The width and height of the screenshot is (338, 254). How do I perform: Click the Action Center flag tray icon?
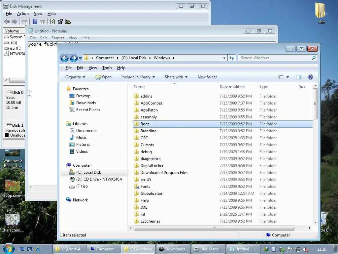(x=290, y=249)
